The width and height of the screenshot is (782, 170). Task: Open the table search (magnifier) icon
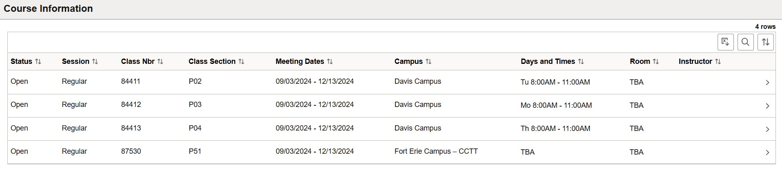click(745, 42)
